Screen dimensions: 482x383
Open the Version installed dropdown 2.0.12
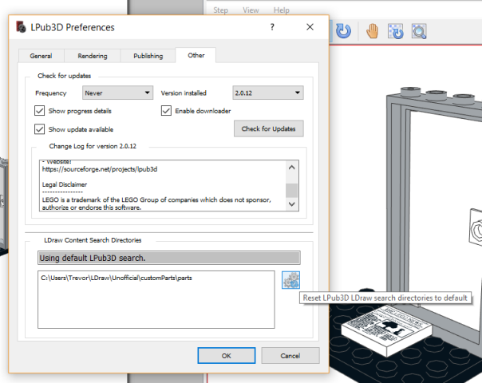pyautogui.click(x=268, y=93)
